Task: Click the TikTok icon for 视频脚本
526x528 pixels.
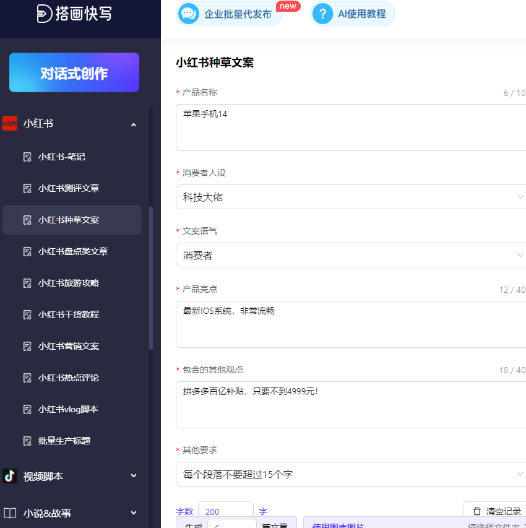Action: click(x=10, y=476)
